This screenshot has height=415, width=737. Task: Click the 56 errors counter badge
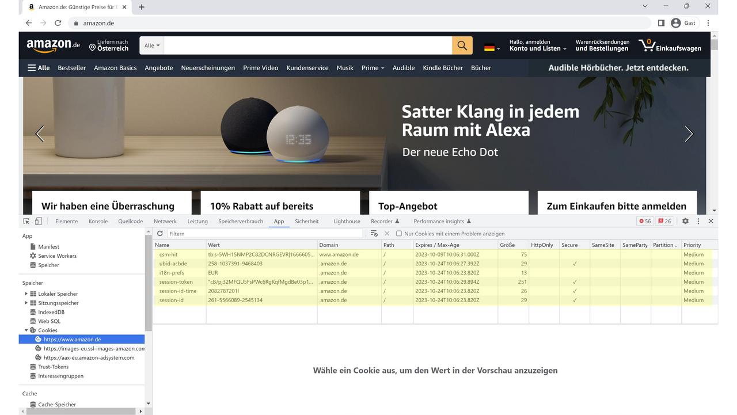[644, 220]
